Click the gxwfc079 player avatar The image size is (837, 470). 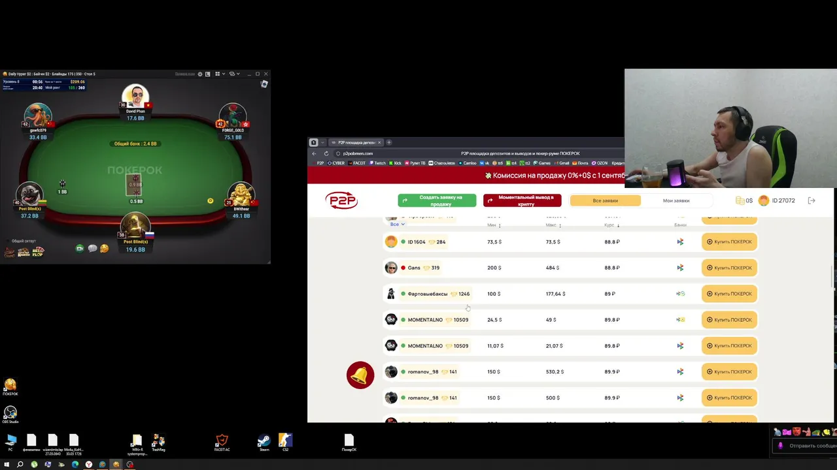38,116
